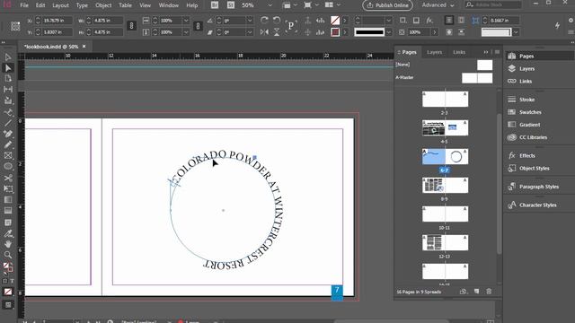
Task: Open the zoom level 50% dropdown
Action: pos(270,5)
